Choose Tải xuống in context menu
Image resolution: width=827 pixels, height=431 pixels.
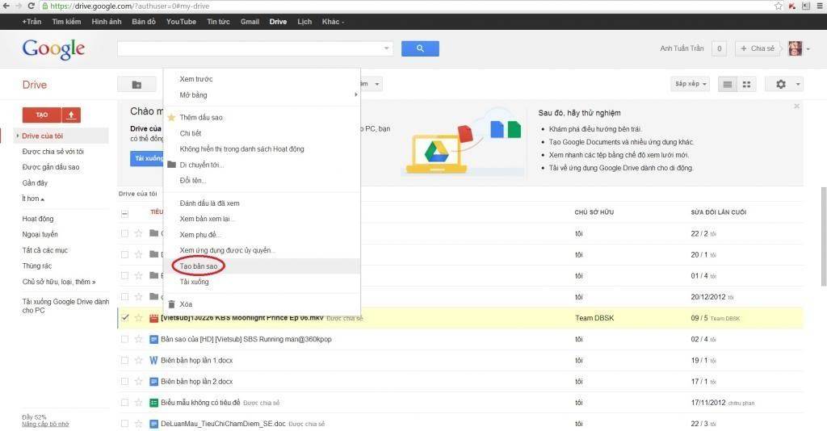194,282
